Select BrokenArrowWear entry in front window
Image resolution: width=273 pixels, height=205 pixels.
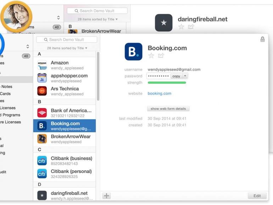(65, 139)
